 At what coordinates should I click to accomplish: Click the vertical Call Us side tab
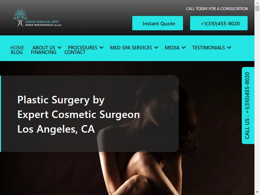point(248,105)
